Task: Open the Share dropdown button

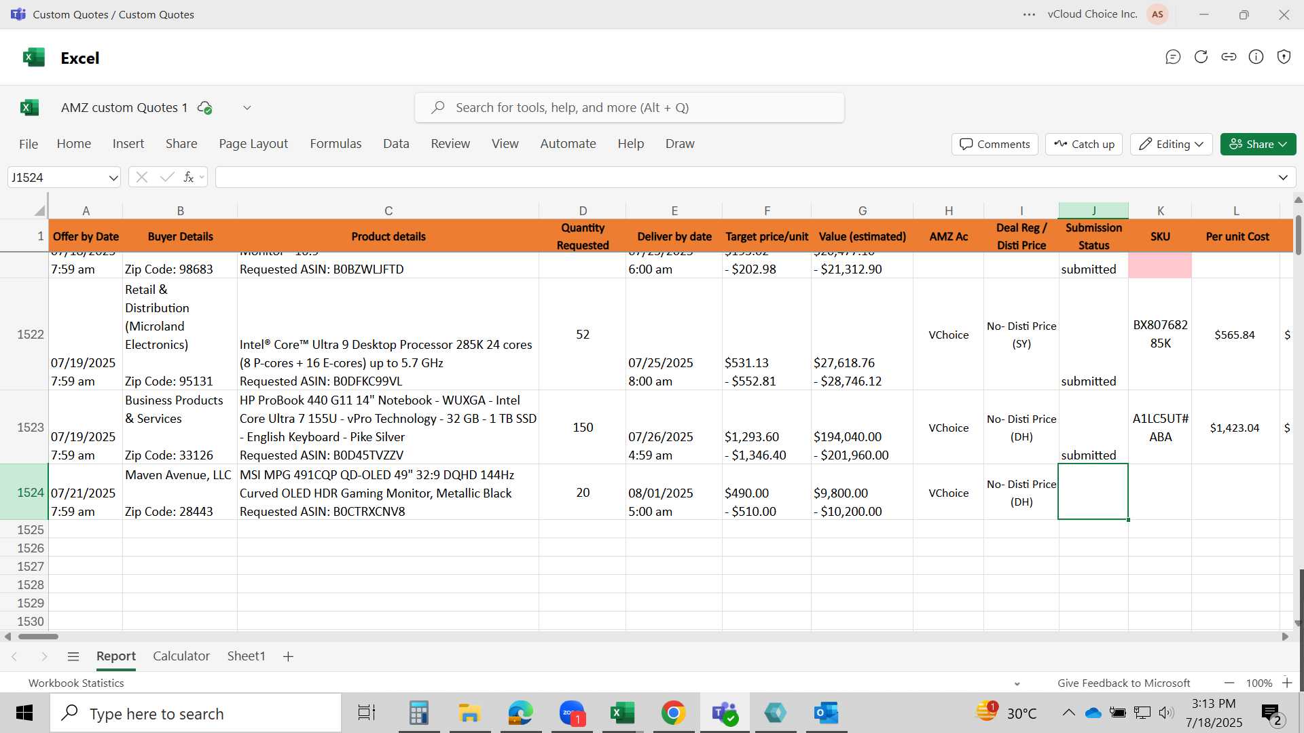Action: (x=1258, y=144)
